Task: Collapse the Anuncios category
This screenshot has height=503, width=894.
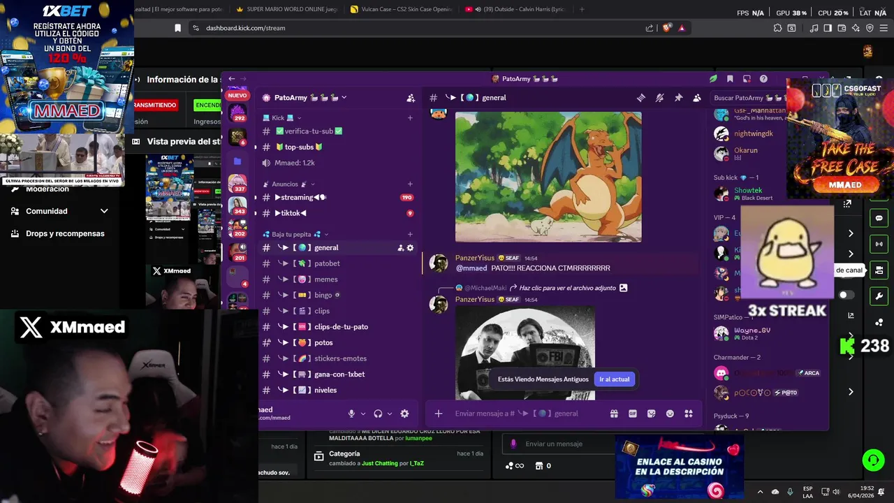Action: pyautogui.click(x=289, y=184)
